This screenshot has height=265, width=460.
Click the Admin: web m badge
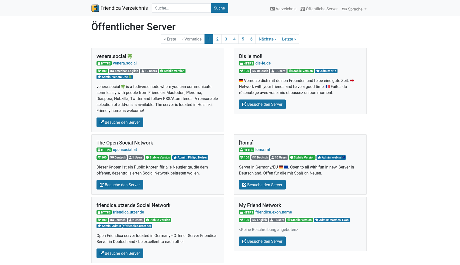[331, 157]
